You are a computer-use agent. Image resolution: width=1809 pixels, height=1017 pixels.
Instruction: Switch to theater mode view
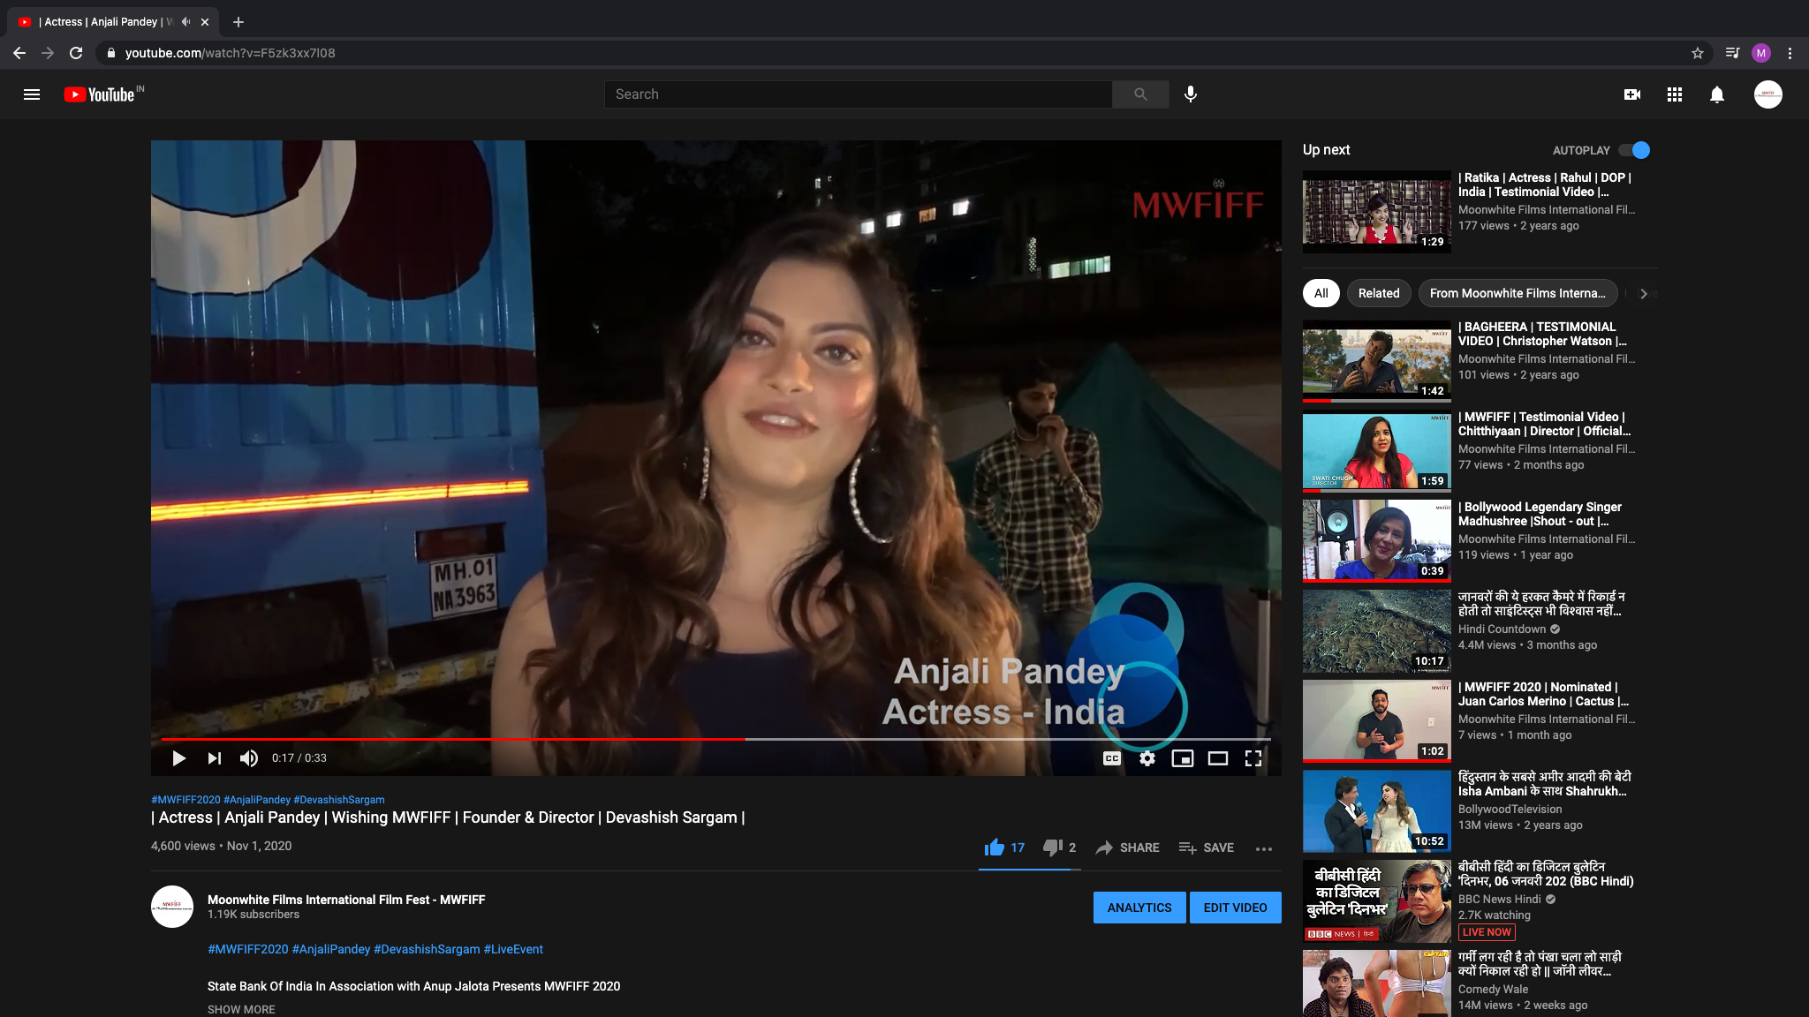(1217, 758)
